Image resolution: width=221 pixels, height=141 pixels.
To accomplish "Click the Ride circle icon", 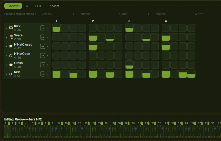I will (x=11, y=74).
